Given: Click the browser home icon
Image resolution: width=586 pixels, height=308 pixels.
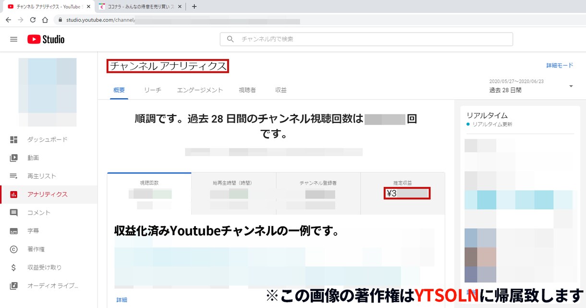Looking at the screenshot, I should 45,20.
